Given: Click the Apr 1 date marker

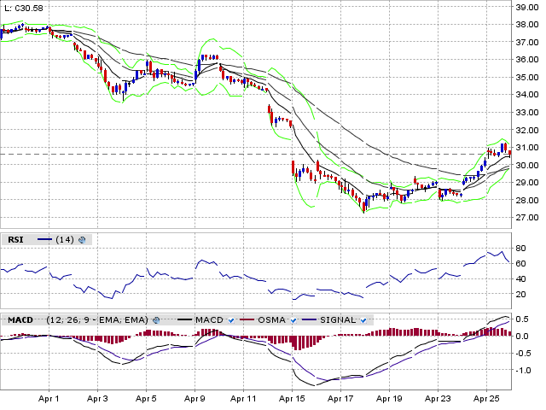Looking at the screenshot, I should 49,399.
